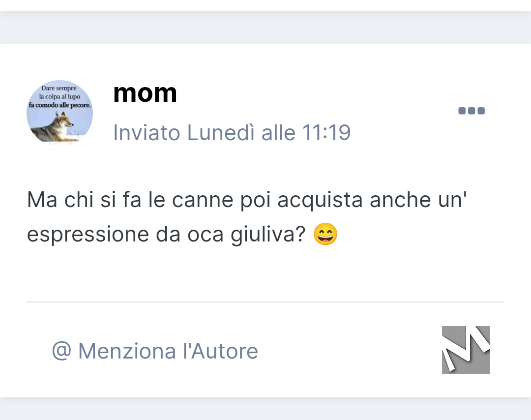Click the grinning emoji in the post
The height and width of the screenshot is (420, 531).
click(x=325, y=234)
